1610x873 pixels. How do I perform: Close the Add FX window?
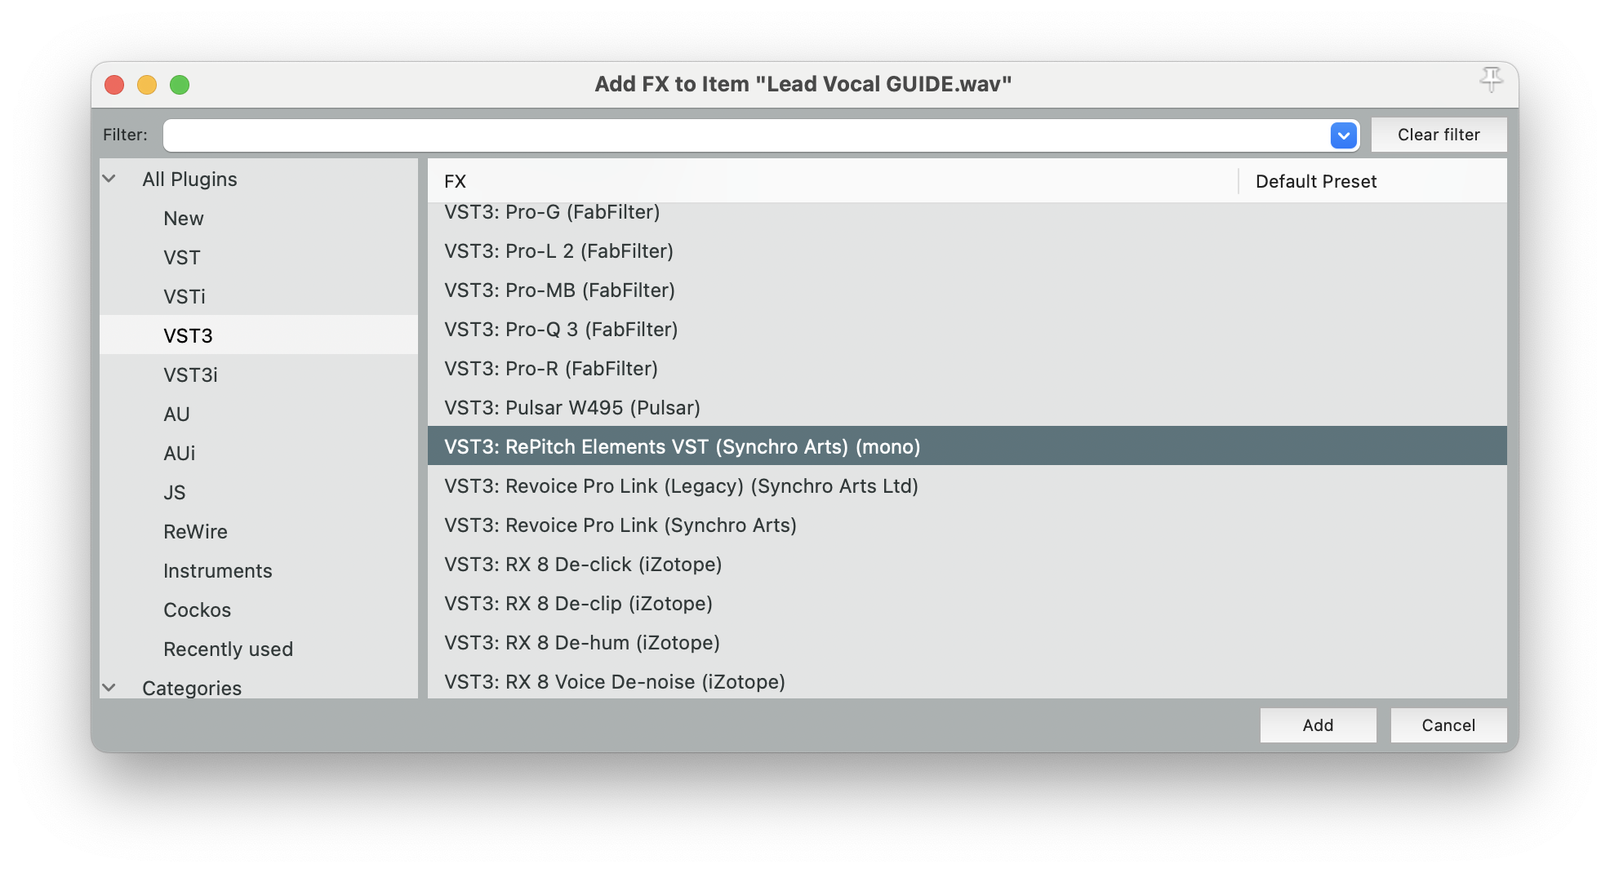(114, 85)
